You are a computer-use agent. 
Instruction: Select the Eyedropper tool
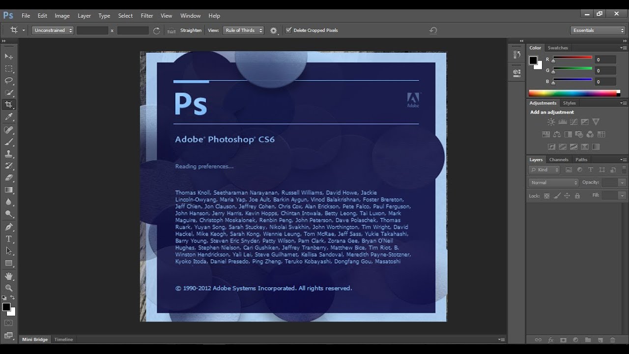coord(9,117)
